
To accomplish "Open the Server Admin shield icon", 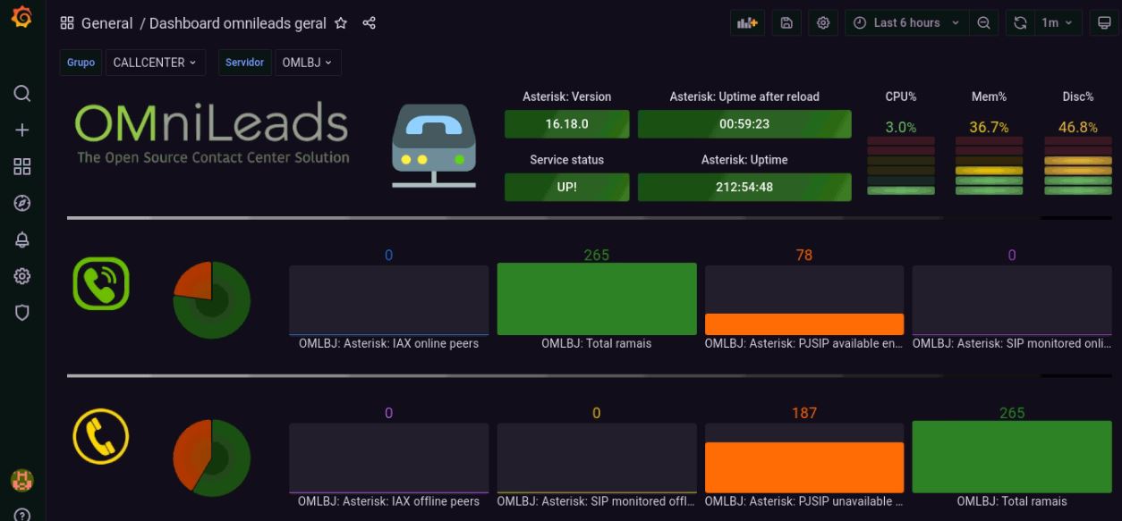I will point(22,313).
